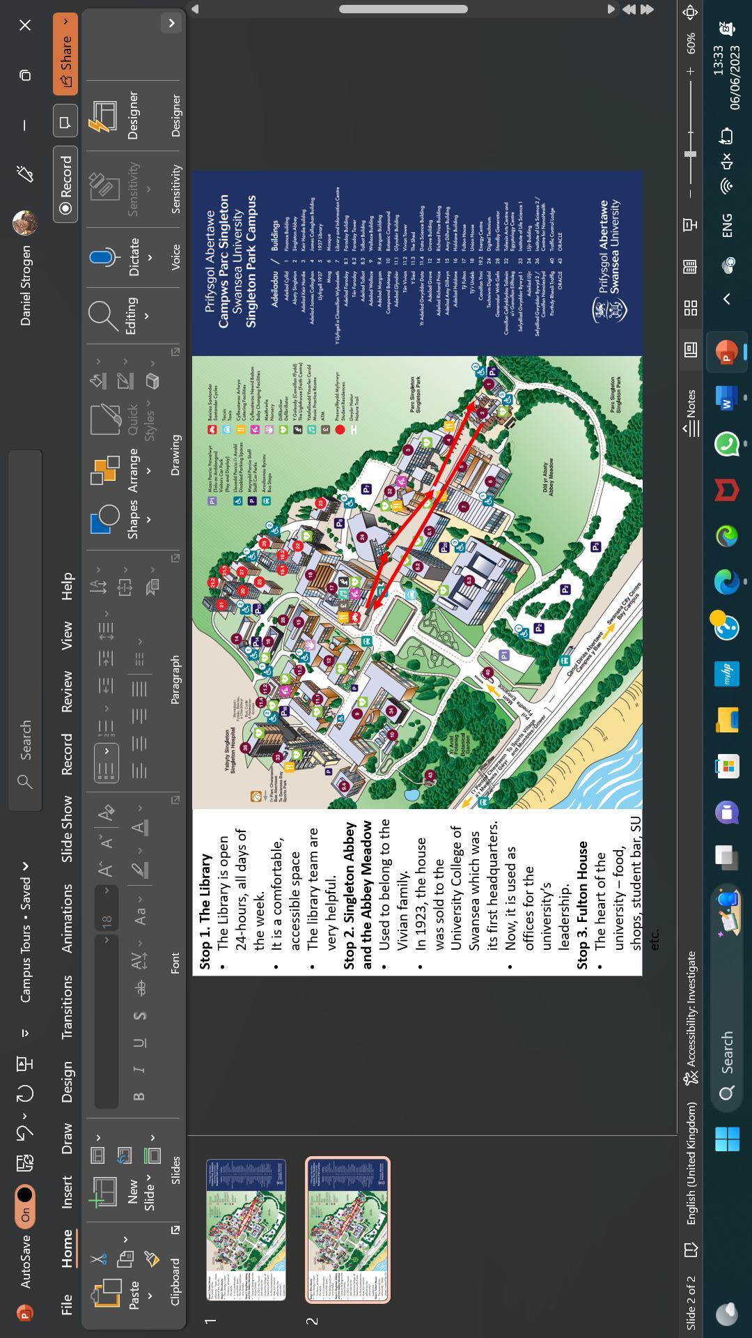
Task: Click Increase Font Size icon
Action: point(104,868)
